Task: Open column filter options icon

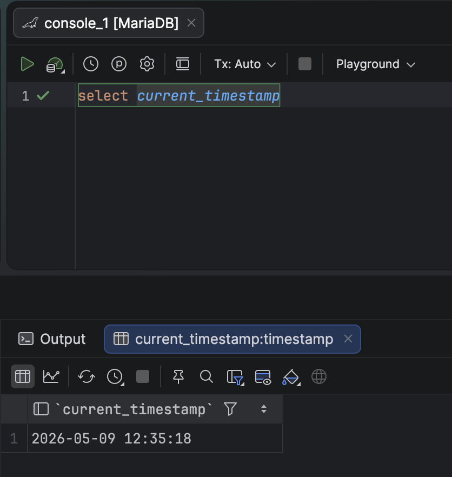Action: (235, 377)
